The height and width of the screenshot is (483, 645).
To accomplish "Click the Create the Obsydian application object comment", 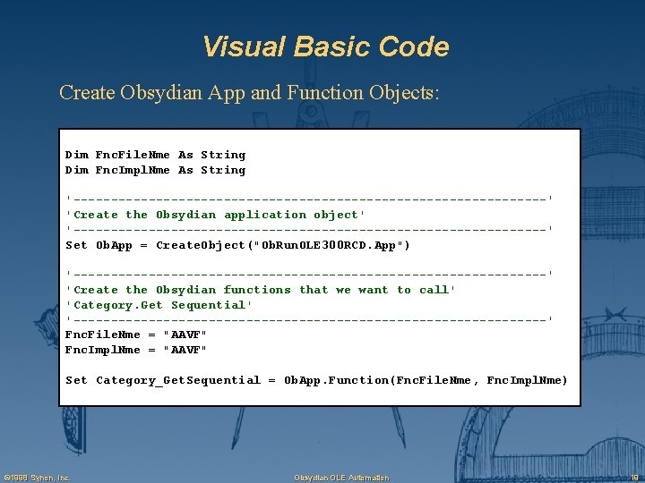I will pos(215,216).
